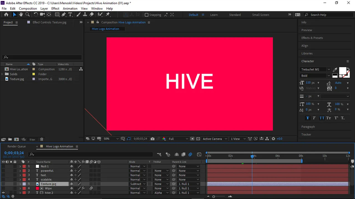Toggle hide shy layers button
The image size is (355, 199).
point(177,155)
